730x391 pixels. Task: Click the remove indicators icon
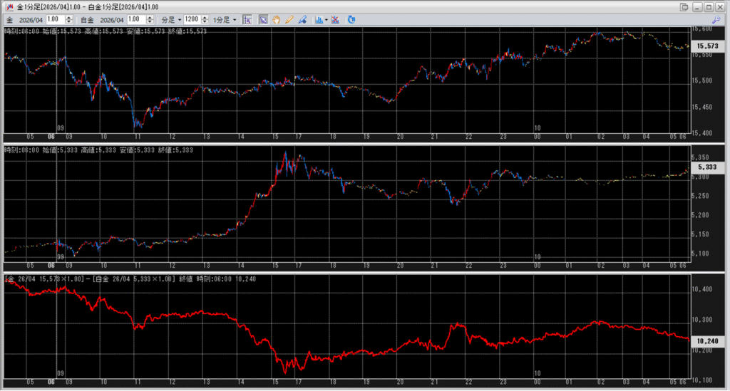coord(335,20)
